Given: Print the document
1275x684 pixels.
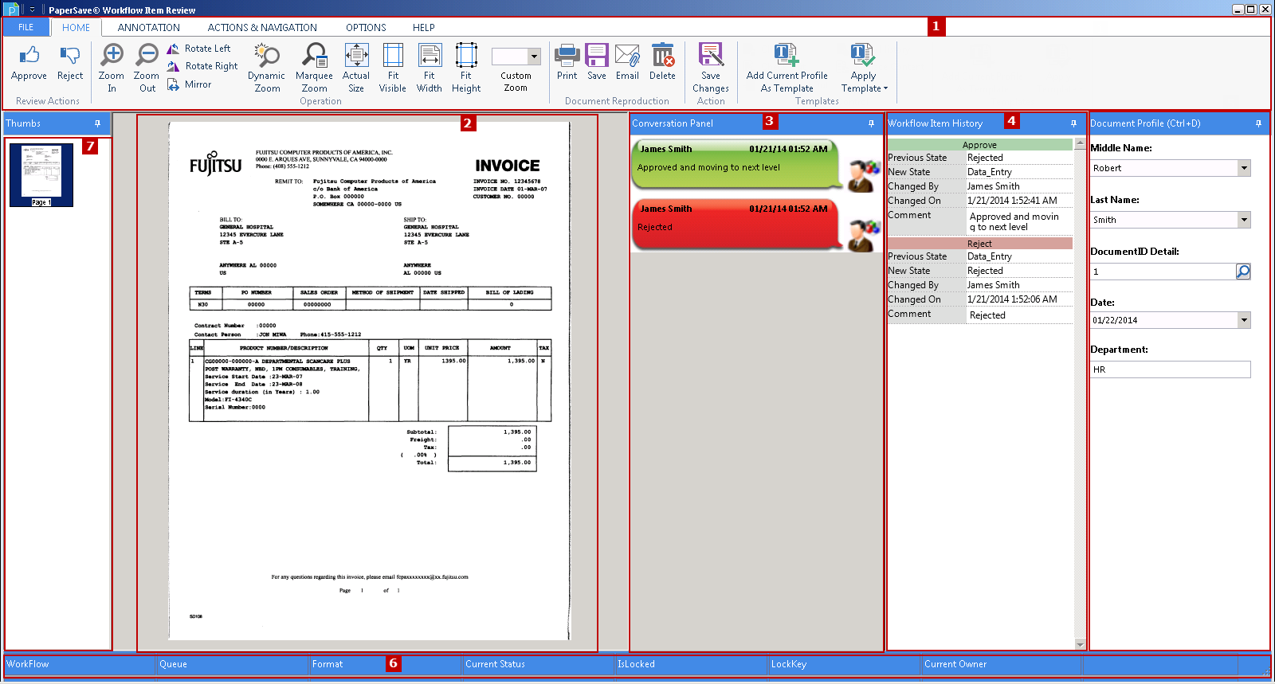Looking at the screenshot, I should click(567, 63).
